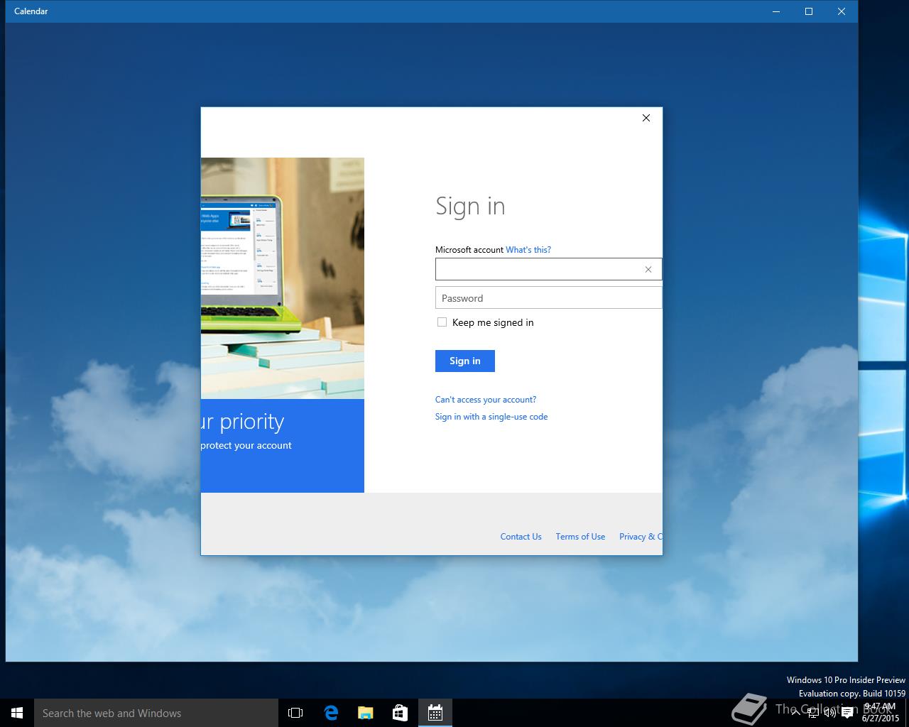909x727 pixels.
Task: Open the Windows Start menu
Action: 17,713
